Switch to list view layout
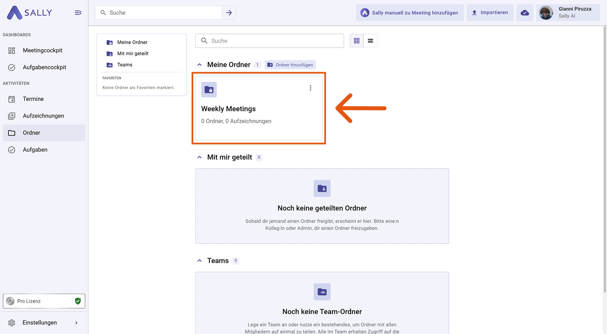 (x=370, y=41)
